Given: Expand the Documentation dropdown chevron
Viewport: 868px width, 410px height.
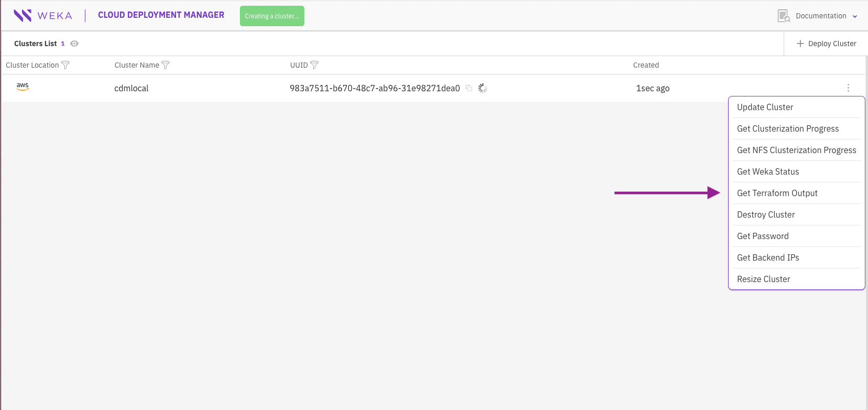Looking at the screenshot, I should tap(855, 16).
